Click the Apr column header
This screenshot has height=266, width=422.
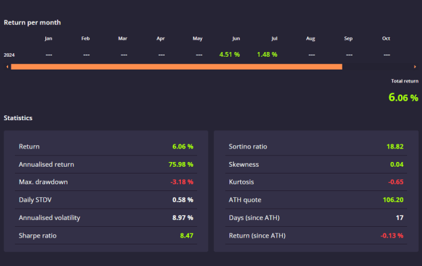click(x=161, y=38)
